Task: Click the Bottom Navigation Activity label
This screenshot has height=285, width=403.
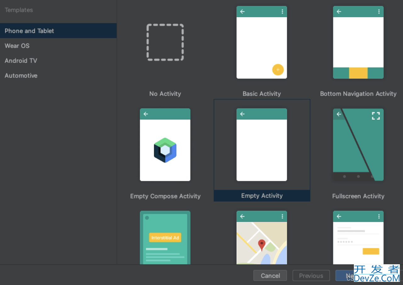Action: (x=358, y=94)
